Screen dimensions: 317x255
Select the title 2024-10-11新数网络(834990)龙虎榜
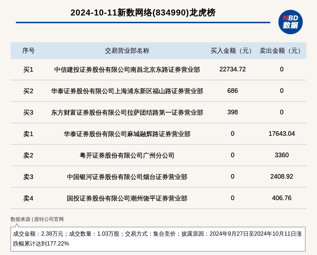(143, 13)
